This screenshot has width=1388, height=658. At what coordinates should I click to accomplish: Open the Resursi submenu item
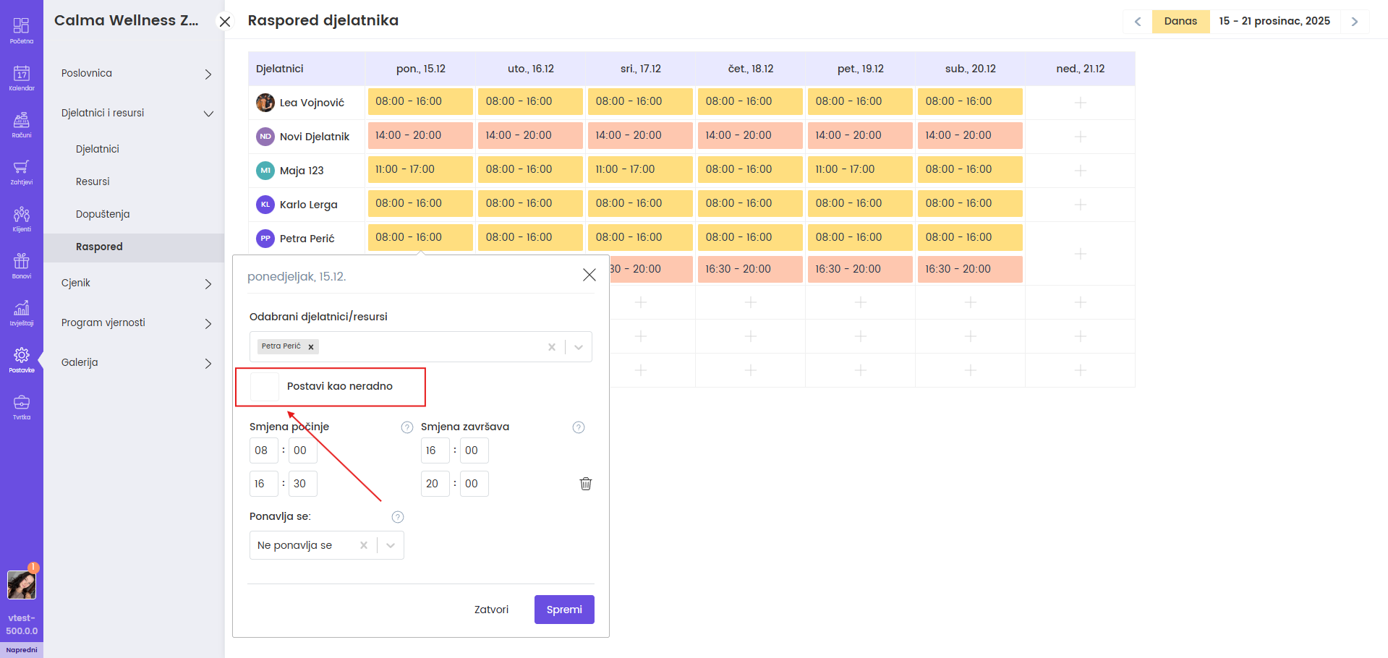tap(93, 181)
